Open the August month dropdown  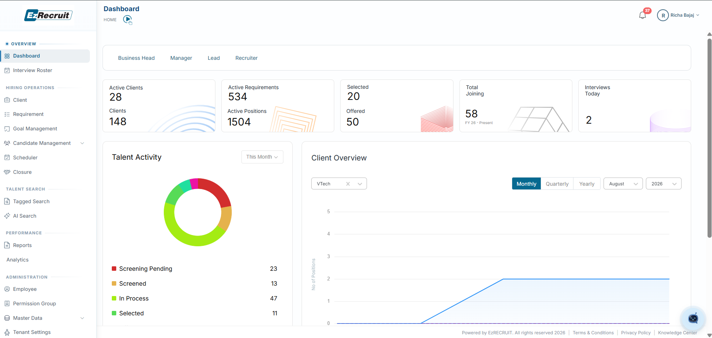point(623,184)
